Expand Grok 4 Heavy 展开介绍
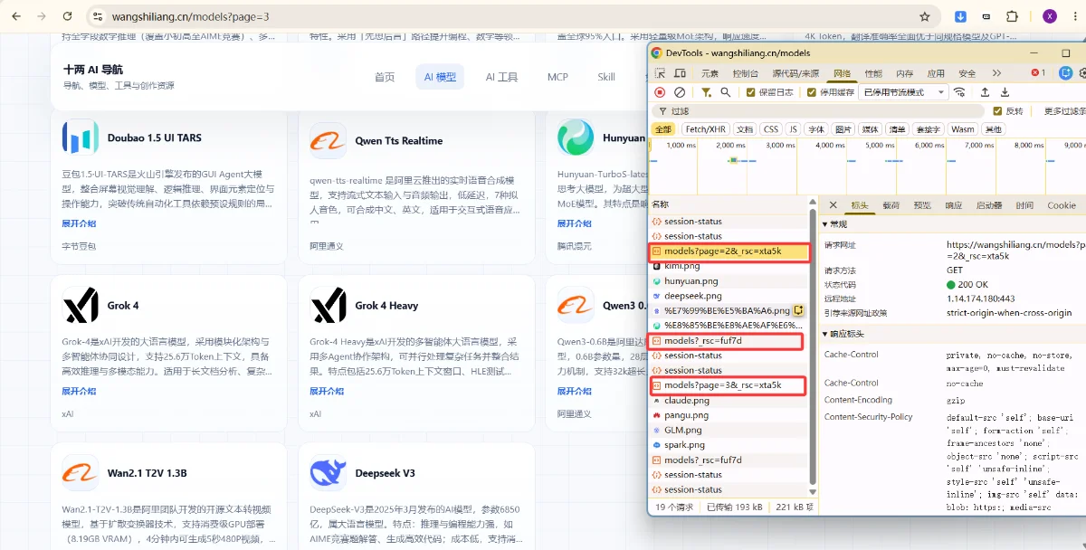This screenshot has height=550, width=1086. click(327, 392)
